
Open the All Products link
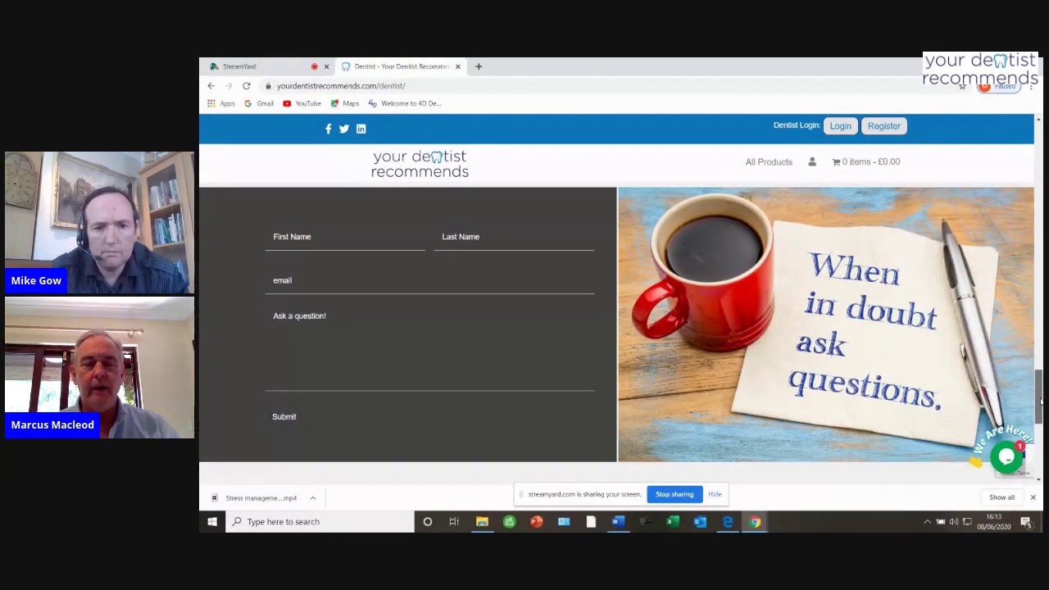(769, 161)
